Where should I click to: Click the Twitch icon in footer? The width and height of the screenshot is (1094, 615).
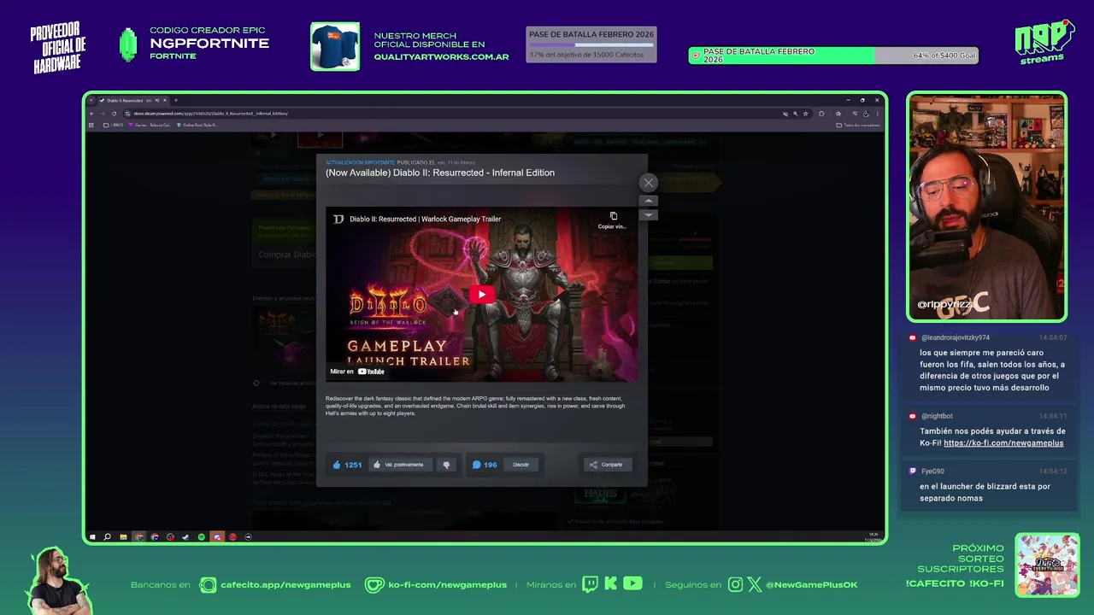(590, 584)
